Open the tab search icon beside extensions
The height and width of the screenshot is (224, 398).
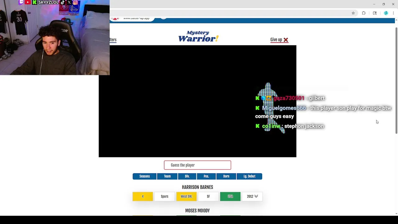(x=375, y=13)
